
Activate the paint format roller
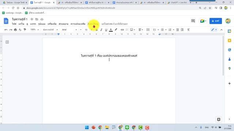pos(25,30)
